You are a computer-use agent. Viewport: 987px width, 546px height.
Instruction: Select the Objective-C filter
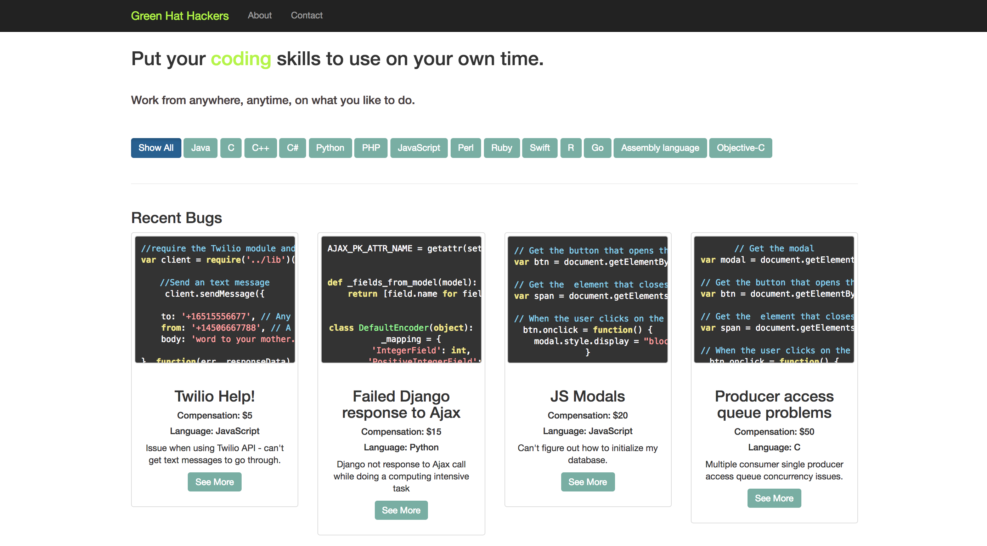tap(740, 148)
